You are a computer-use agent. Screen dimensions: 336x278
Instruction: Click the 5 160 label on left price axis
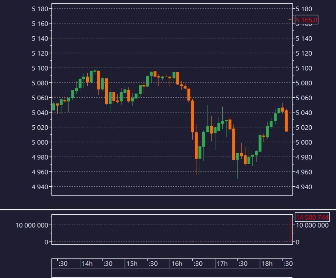[x=40, y=24]
